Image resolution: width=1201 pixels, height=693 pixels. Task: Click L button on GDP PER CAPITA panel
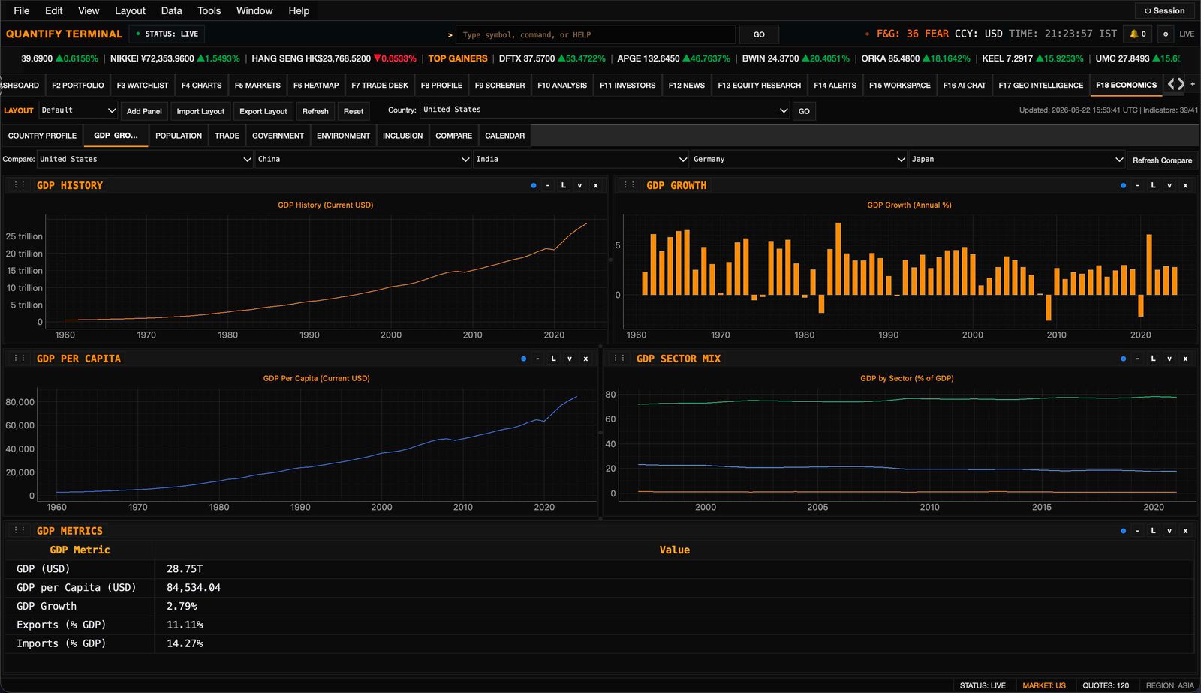554,358
